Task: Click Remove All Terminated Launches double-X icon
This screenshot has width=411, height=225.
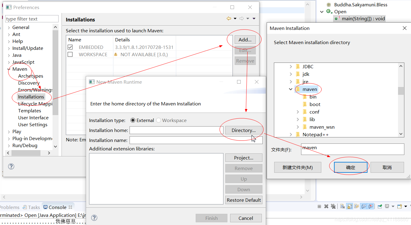Action: pyautogui.click(x=333, y=206)
